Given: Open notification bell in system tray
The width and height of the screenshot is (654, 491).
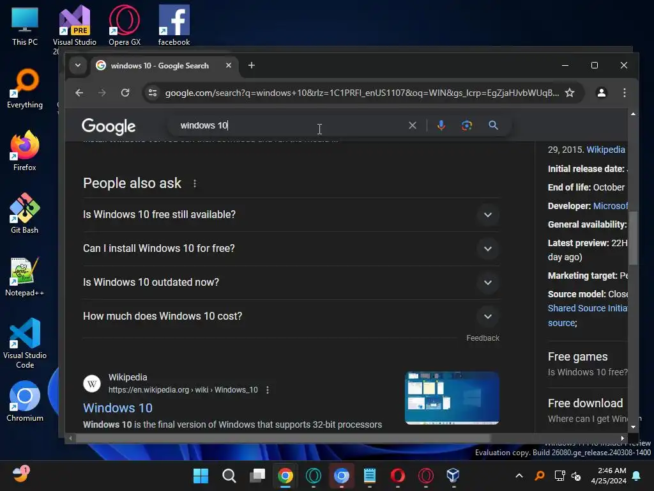Looking at the screenshot, I should pos(637,476).
